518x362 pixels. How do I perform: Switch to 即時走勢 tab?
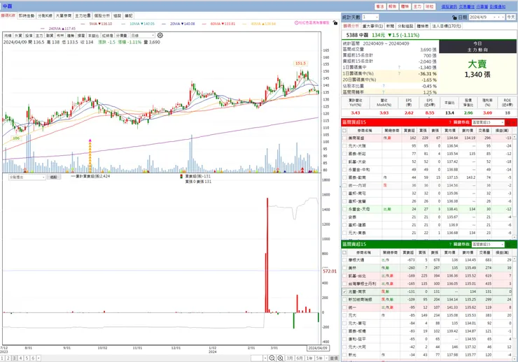(x=27, y=16)
